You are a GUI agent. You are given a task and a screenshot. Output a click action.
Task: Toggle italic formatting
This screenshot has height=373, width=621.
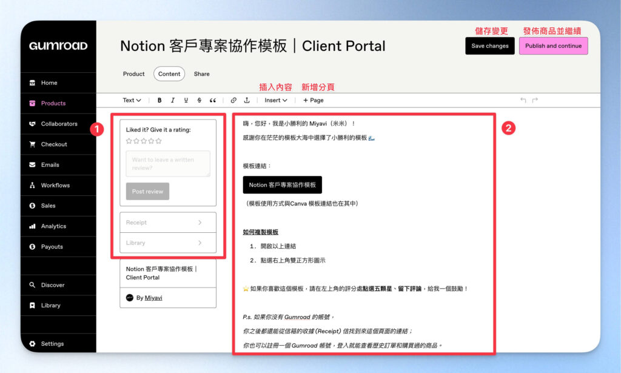pyautogui.click(x=173, y=101)
